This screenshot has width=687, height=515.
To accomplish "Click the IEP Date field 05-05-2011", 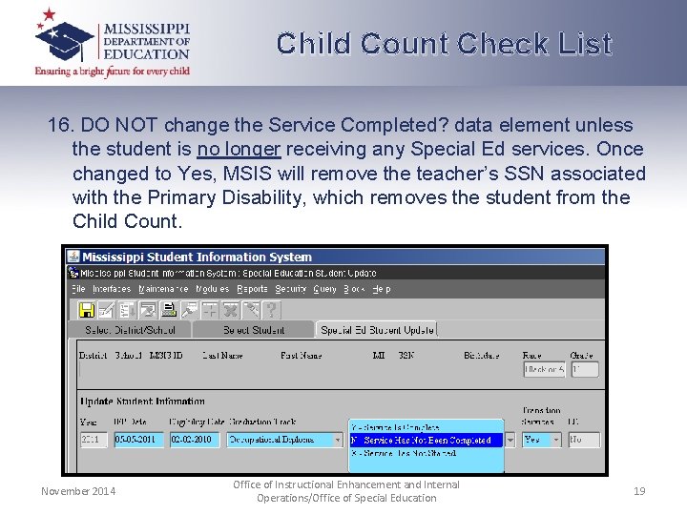I will 139,440.
